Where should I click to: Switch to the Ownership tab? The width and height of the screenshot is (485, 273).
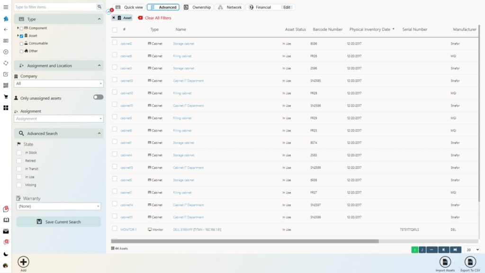[197, 7]
